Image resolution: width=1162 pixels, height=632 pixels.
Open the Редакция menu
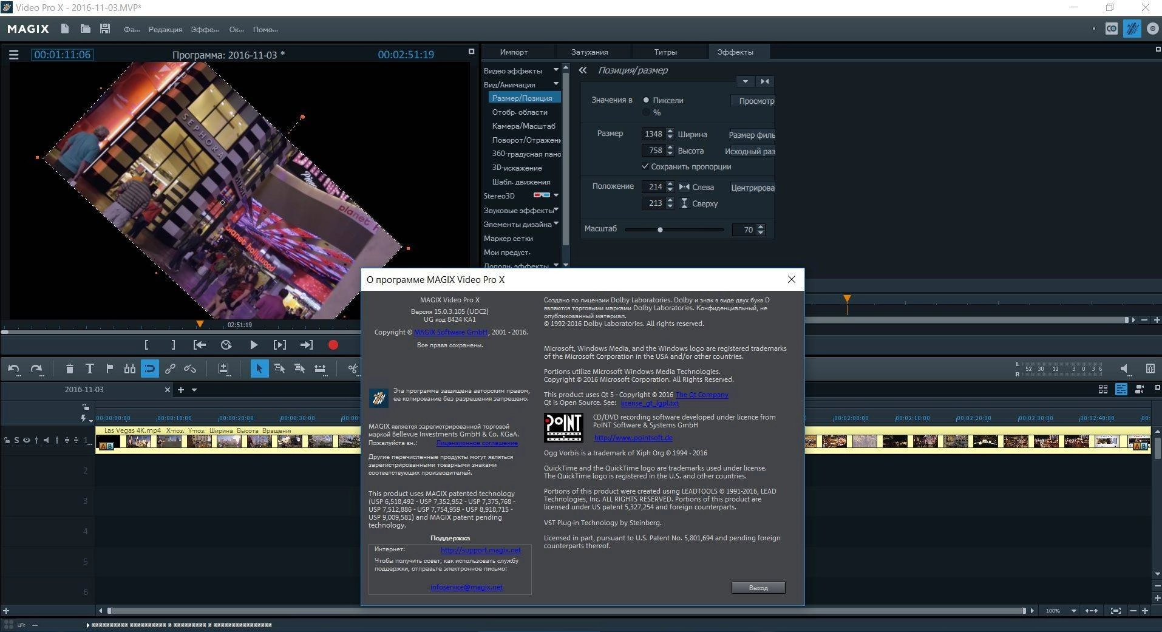pos(165,29)
